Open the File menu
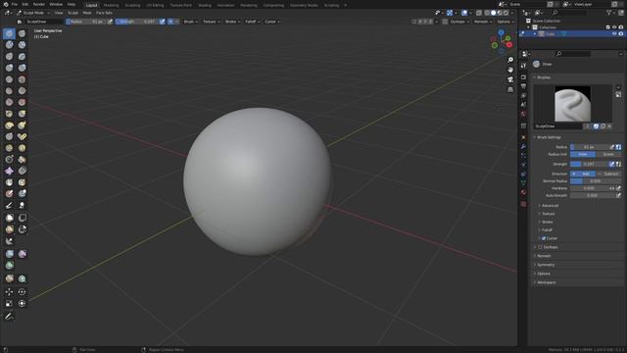Image resolution: width=627 pixels, height=353 pixels. [15, 4]
